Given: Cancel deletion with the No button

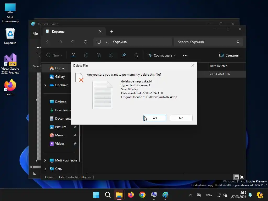Looking at the screenshot, I should pos(181,118).
